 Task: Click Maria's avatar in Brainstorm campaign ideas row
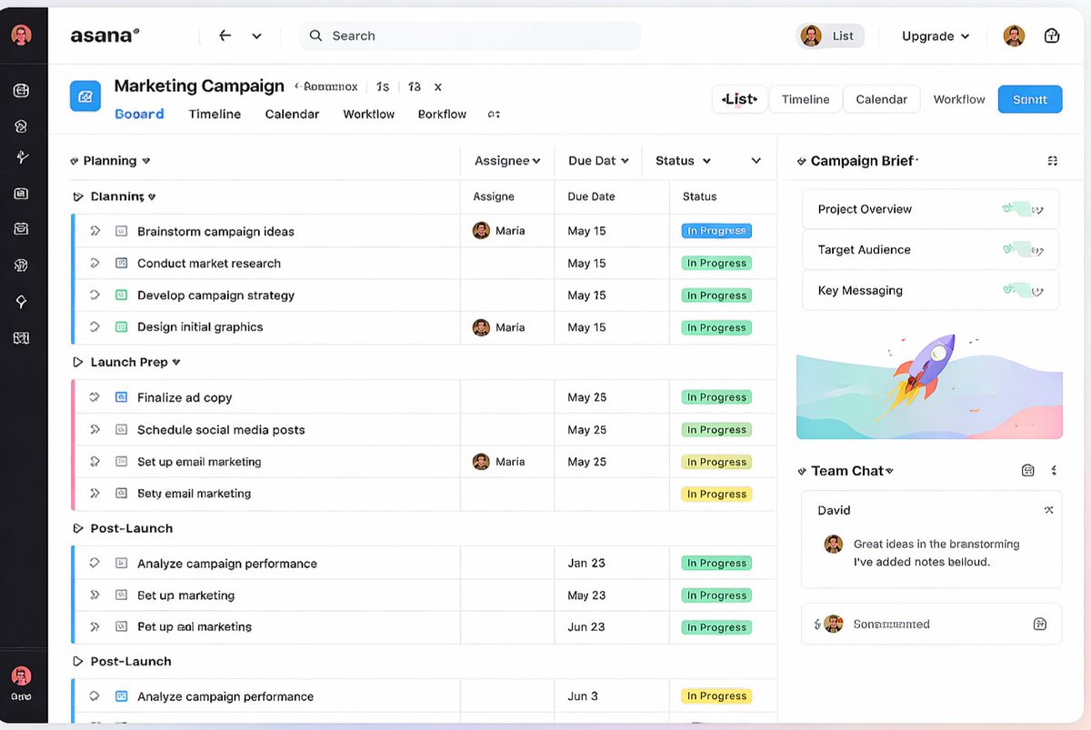[x=481, y=231]
